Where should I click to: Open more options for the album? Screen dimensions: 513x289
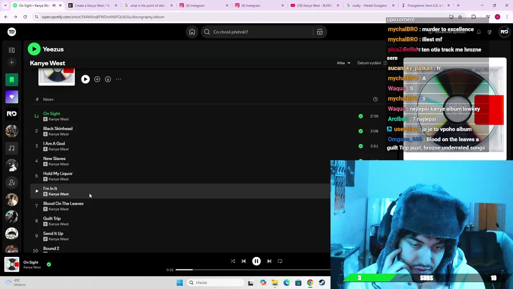point(119,79)
